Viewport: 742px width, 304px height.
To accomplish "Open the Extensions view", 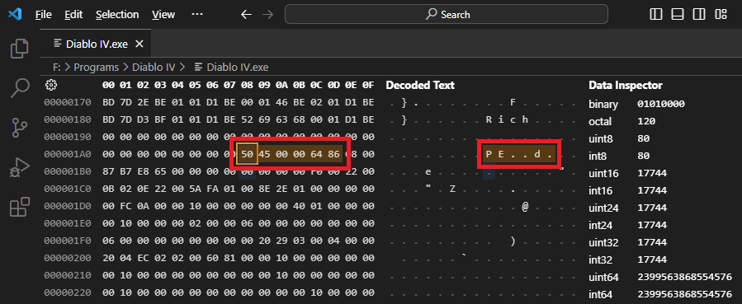I will tap(20, 207).
